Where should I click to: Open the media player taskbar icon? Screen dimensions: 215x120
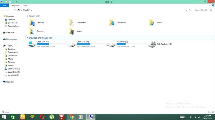[x=81, y=117]
